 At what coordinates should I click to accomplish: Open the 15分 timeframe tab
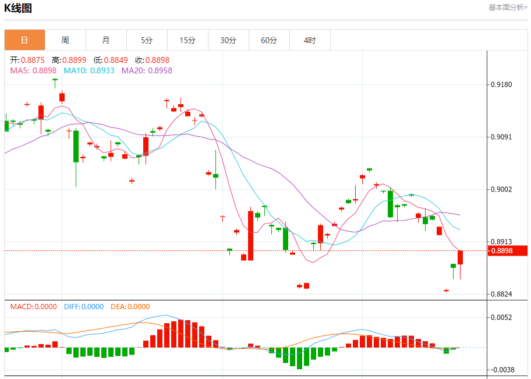click(187, 40)
